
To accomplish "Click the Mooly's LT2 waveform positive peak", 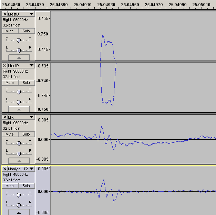I will point(104,180).
